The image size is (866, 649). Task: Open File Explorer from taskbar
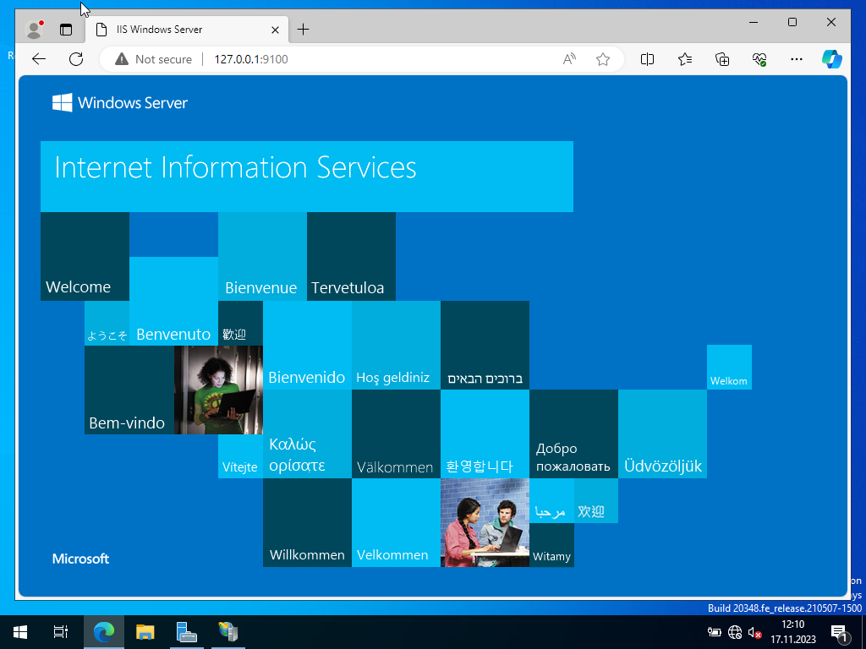tap(145, 632)
